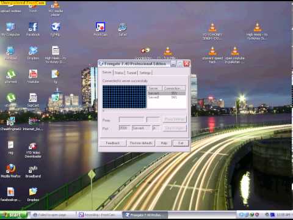293x220 pixels.
Task: Sort by the Connection column header
Action: tap(174, 88)
